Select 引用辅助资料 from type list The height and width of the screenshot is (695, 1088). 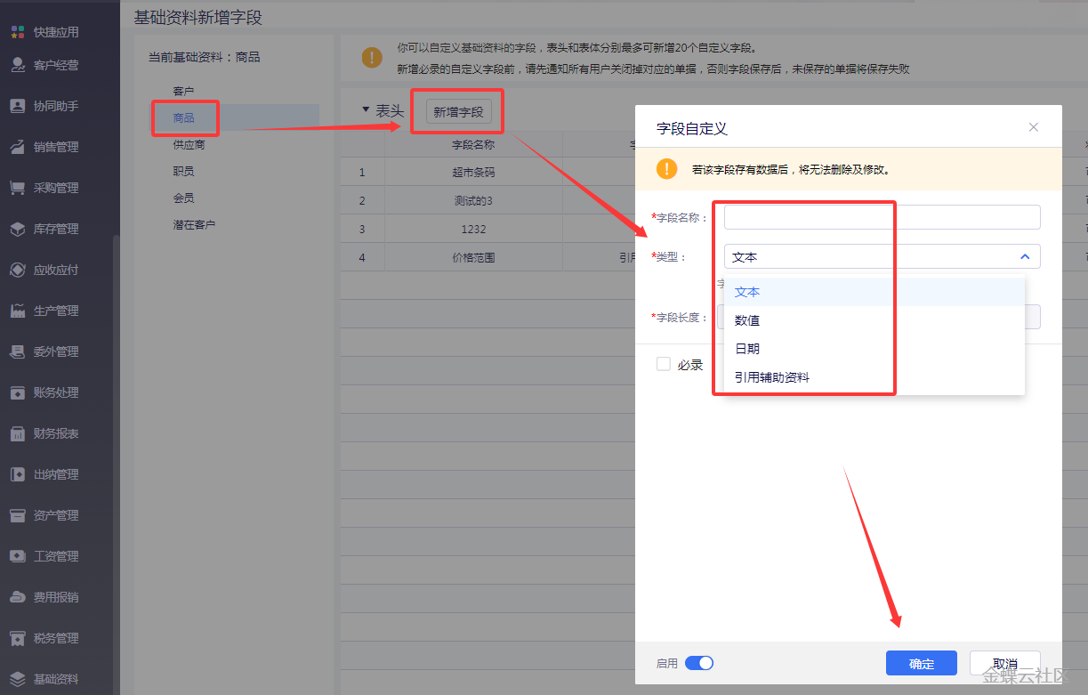(772, 377)
